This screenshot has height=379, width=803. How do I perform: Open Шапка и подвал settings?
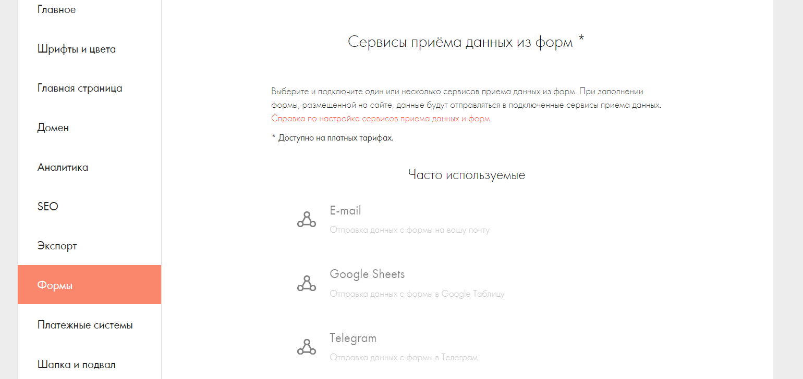click(x=77, y=364)
